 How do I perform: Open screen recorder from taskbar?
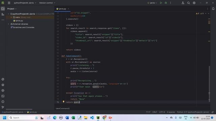110,118
